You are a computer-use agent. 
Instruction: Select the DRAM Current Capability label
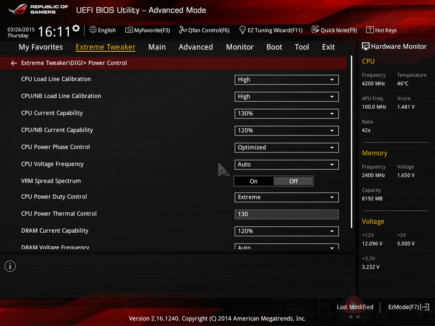pyautogui.click(x=55, y=231)
